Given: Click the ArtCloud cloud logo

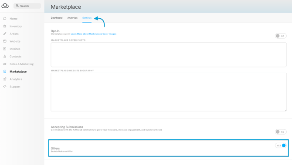Looking at the screenshot, I should pos(5,6).
